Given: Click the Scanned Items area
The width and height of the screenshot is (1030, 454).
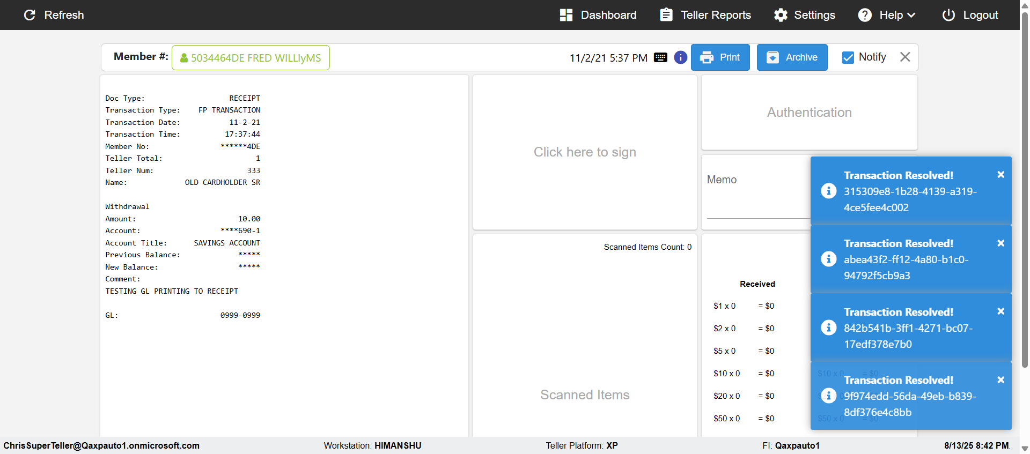Looking at the screenshot, I should [585, 395].
